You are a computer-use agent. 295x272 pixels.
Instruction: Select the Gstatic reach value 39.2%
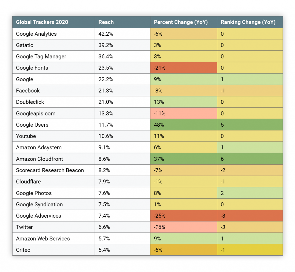click(x=106, y=45)
